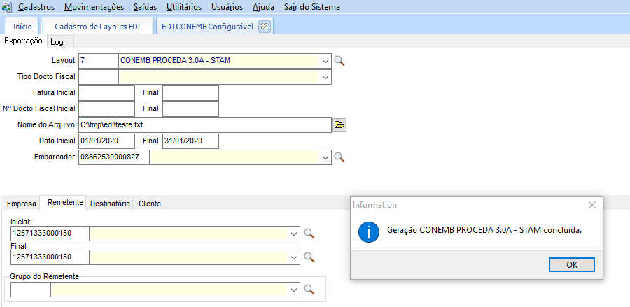This screenshot has width=630, height=307.
Task: Expand the Embarcador dropdown list
Action: point(325,158)
